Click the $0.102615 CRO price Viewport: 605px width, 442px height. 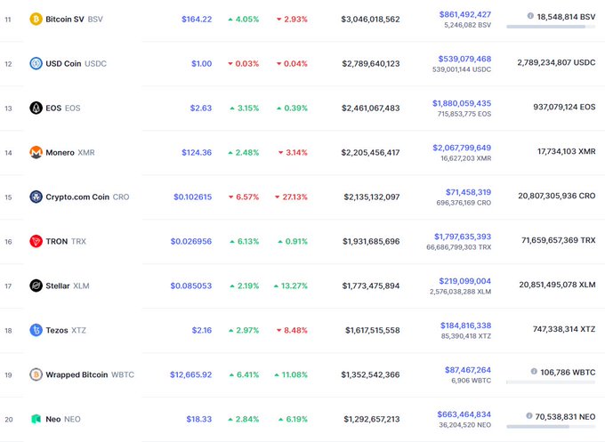(x=193, y=197)
